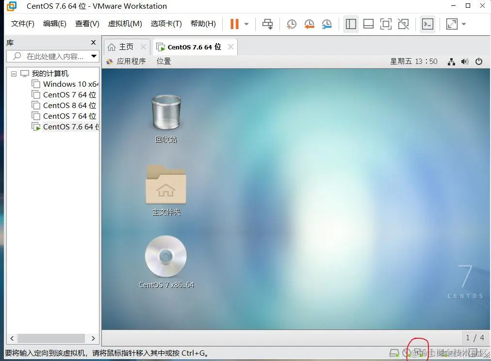491x361 pixels.
Task: Revert the VM to previous snapshot
Action: [x=309, y=24]
